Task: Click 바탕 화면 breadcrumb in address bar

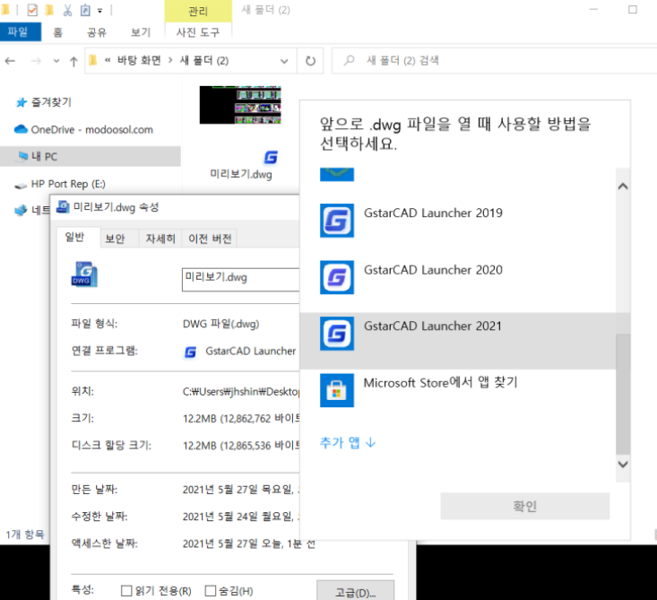Action: pyautogui.click(x=139, y=61)
